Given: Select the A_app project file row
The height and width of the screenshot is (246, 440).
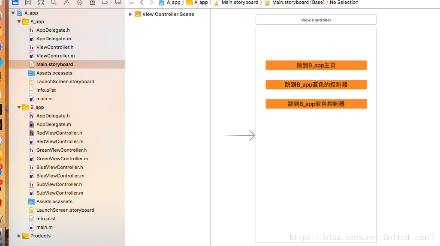Looking at the screenshot, I should (67, 13).
